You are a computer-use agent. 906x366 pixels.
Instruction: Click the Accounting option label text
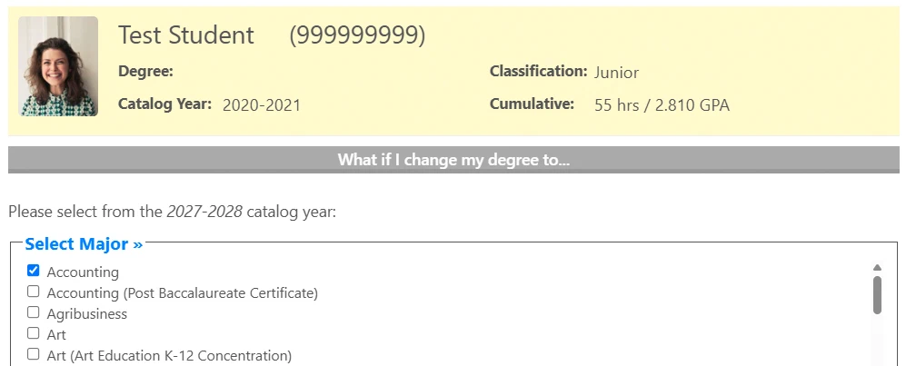83,272
